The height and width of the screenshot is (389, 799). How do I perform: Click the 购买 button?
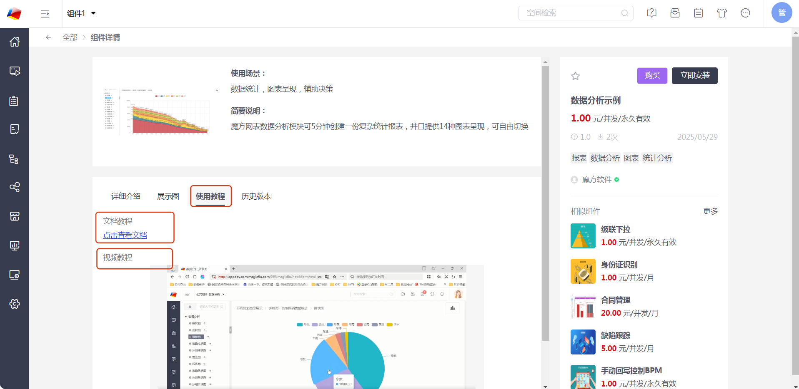[x=652, y=75]
